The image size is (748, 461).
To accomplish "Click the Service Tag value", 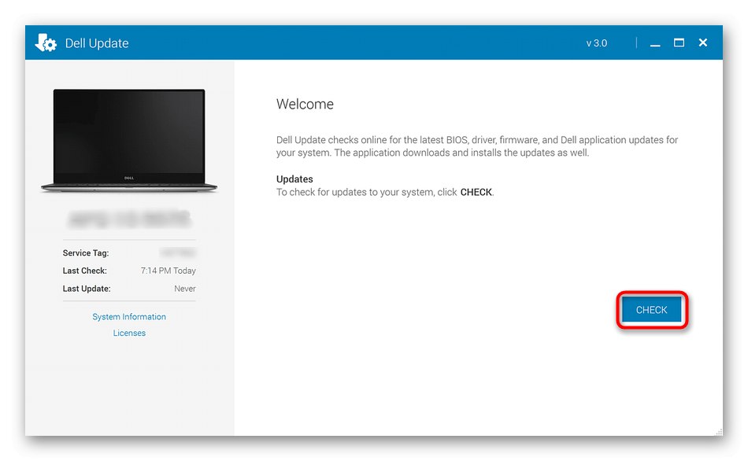I will pos(179,253).
